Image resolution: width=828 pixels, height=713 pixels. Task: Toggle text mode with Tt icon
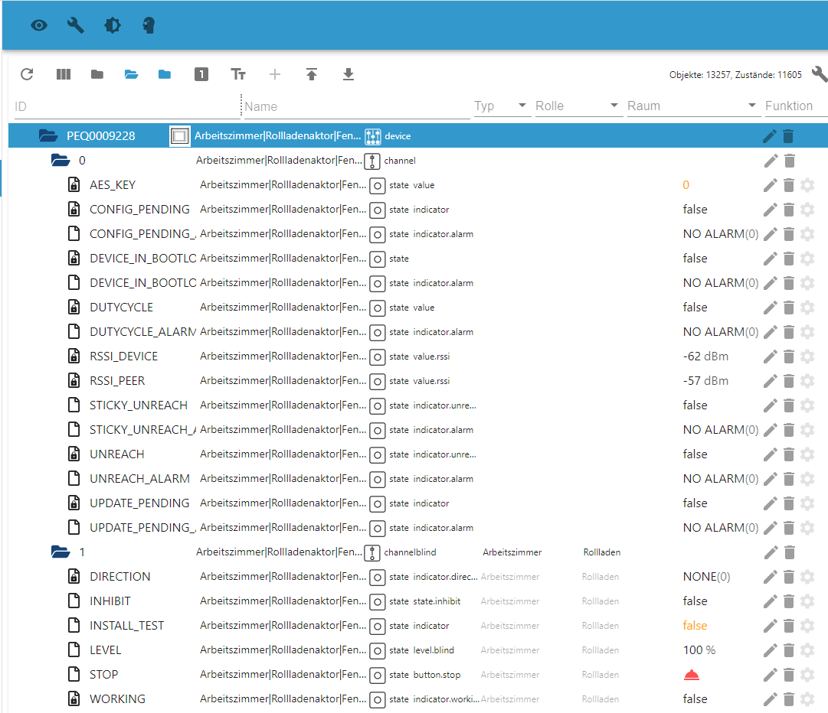238,74
